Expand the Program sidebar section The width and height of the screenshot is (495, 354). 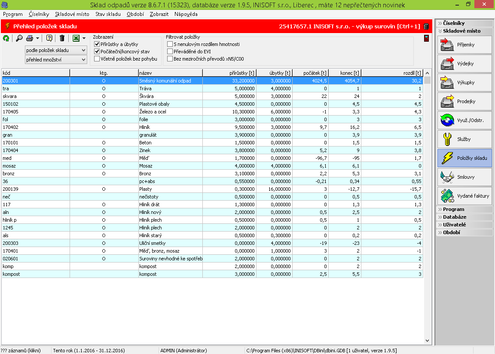click(x=464, y=209)
